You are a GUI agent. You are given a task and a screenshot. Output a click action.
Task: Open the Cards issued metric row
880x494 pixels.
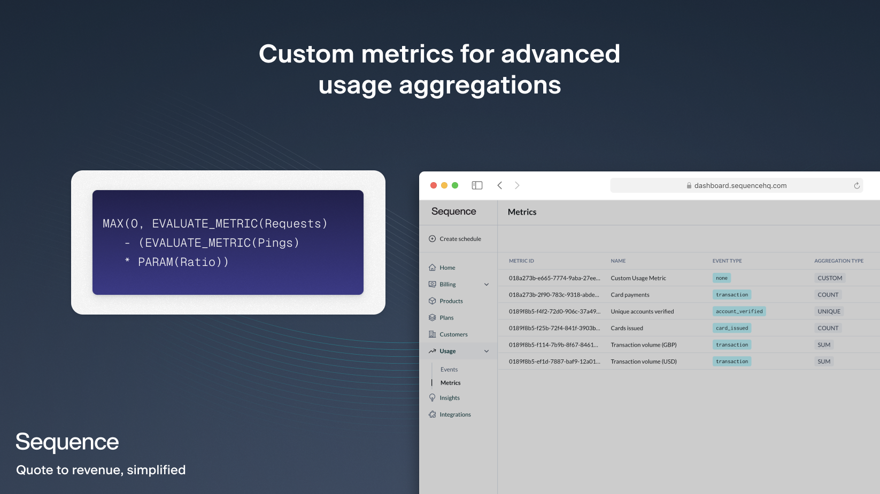coord(689,328)
